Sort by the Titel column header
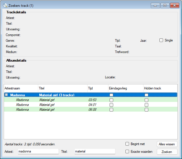The width and height of the screenshot is (182, 159). coord(63,88)
